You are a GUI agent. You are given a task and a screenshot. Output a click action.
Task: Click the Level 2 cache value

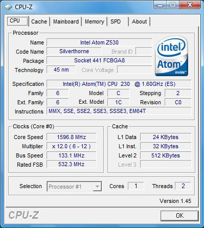(166, 155)
